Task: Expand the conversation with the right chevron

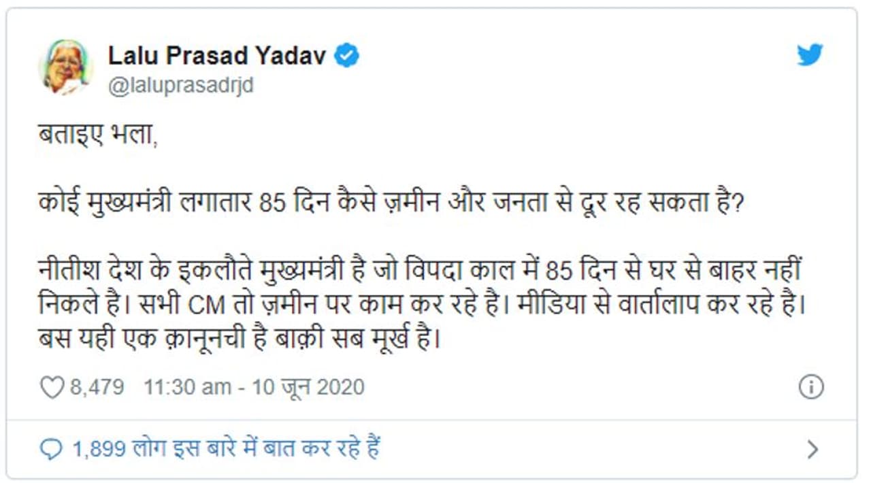Action: 812,449
